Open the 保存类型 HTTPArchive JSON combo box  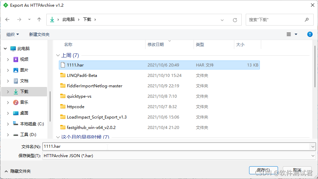(x=179, y=156)
